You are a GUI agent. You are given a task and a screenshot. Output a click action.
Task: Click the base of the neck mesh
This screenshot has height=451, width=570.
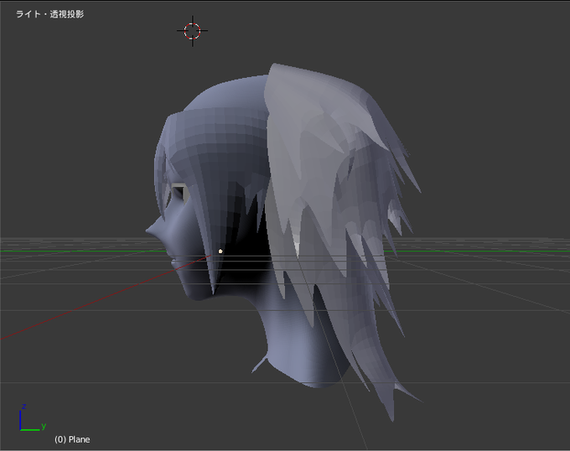coord(320,383)
